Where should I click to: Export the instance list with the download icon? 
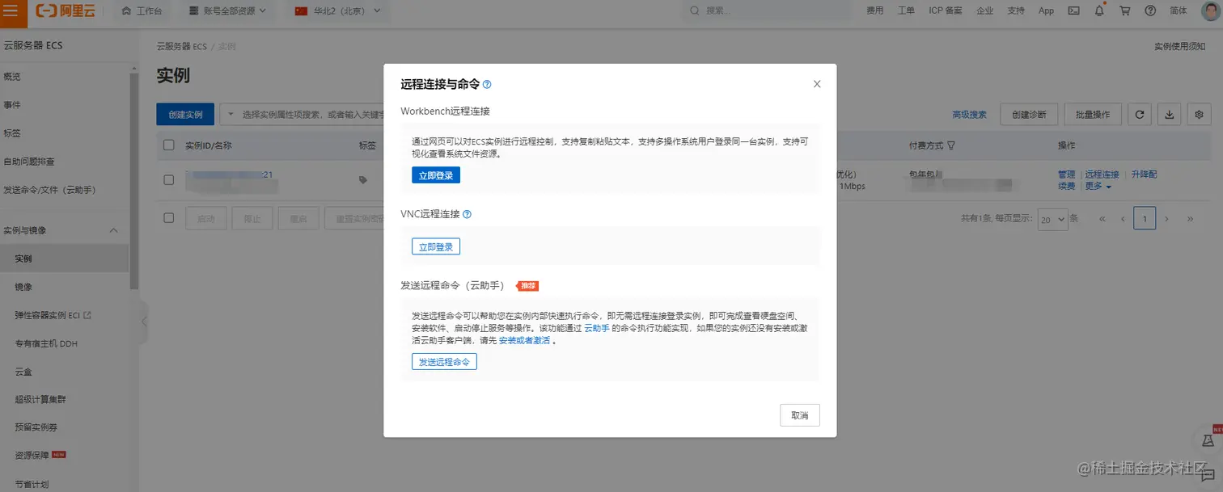(x=1169, y=115)
